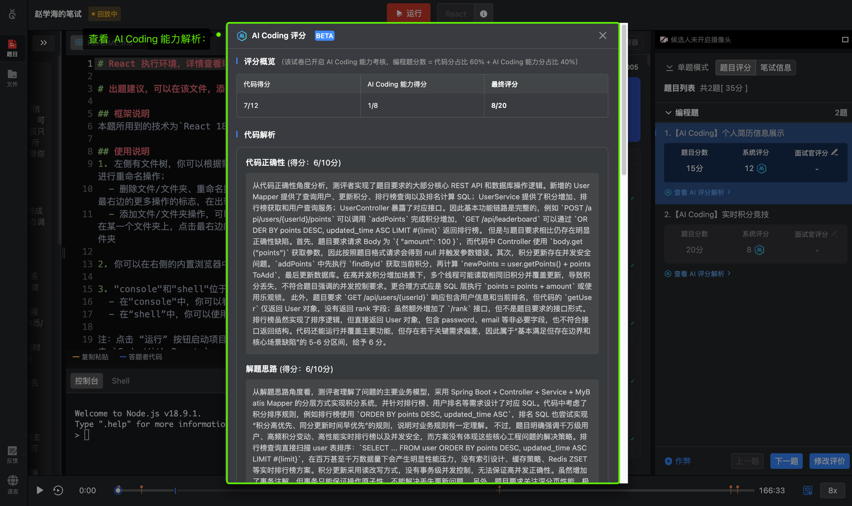
Task: Toggle 单题模式 mode
Action: [687, 68]
